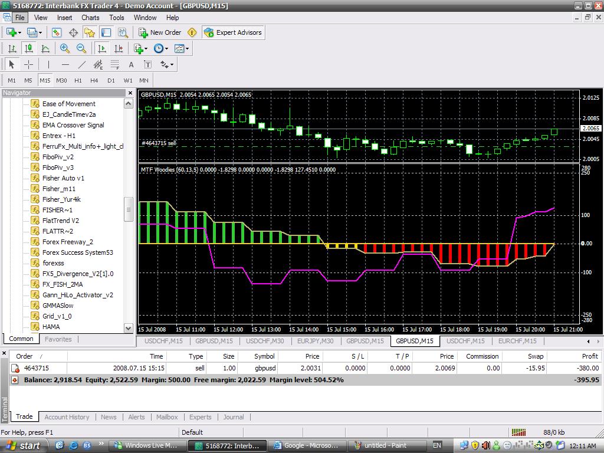
Task: Click the Expert Advisors button
Action: pyautogui.click(x=233, y=33)
